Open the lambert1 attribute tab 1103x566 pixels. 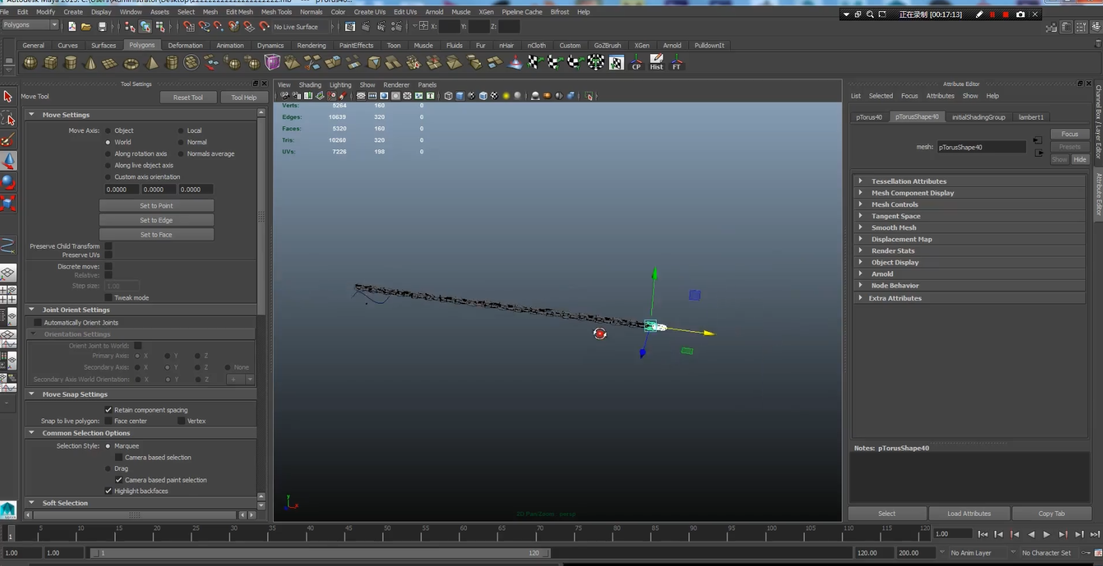[1031, 117]
